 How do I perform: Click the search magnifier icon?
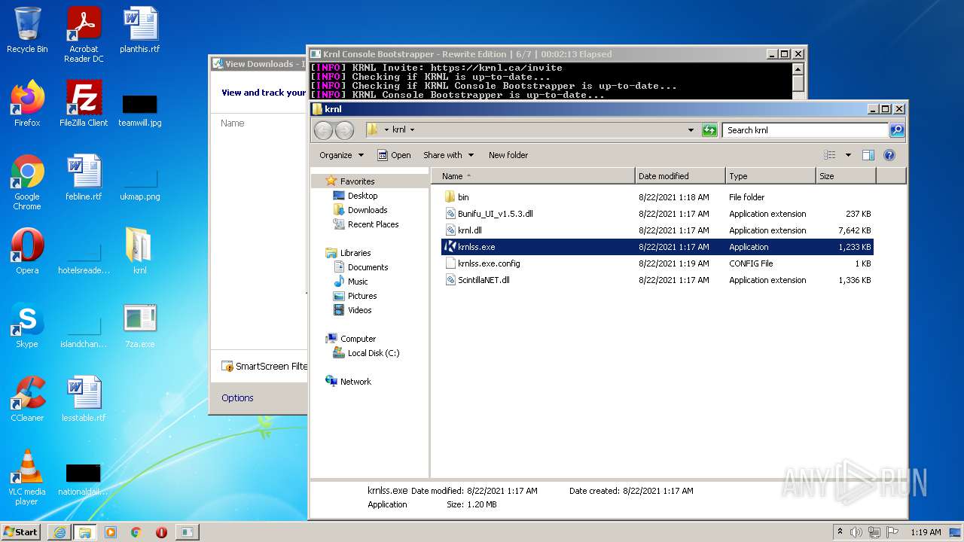897,130
